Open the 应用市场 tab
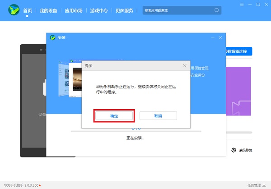Image resolution: width=271 pixels, height=189 pixels. (x=74, y=10)
